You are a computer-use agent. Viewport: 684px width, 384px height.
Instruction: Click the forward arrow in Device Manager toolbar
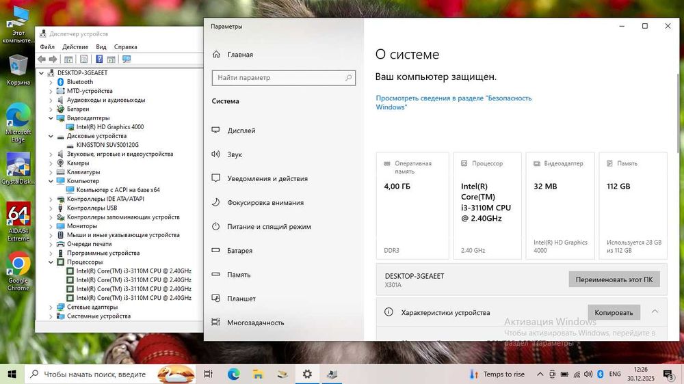coord(53,59)
